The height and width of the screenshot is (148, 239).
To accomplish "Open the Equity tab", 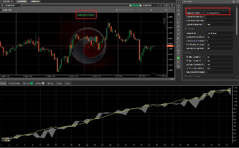I will click(x=3, y=83).
